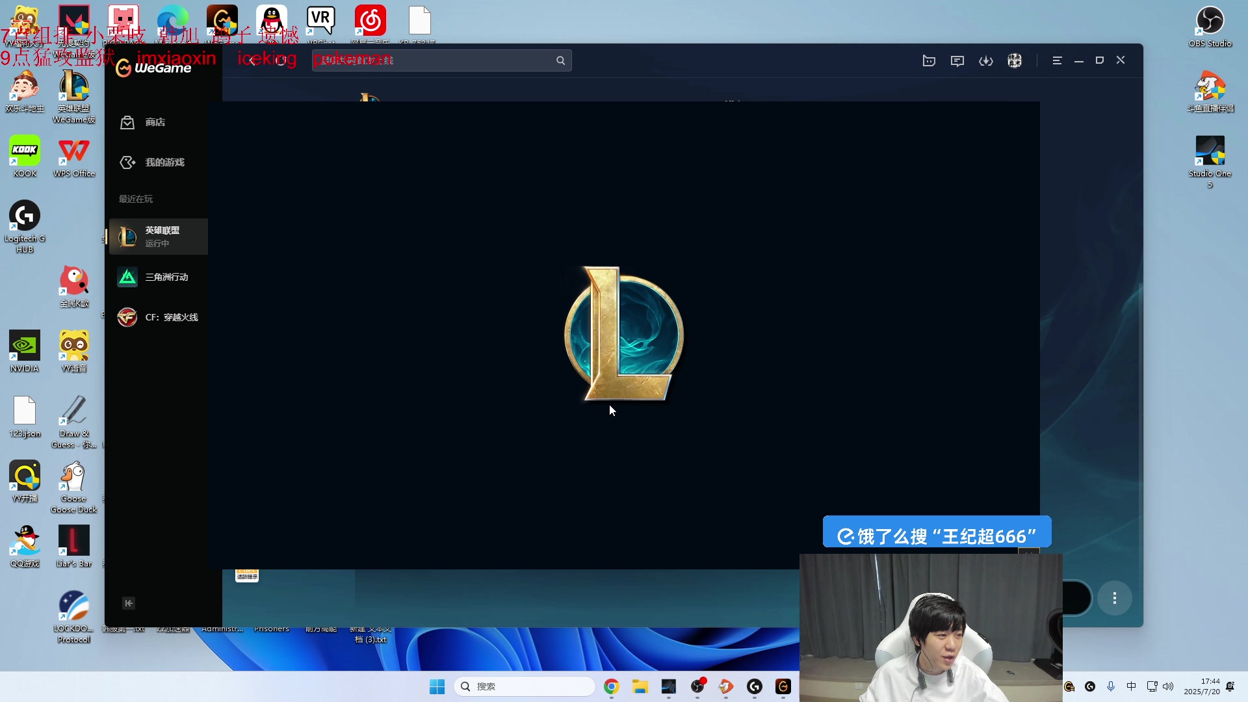
Task: Open the volume control in system tray
Action: [1168, 686]
